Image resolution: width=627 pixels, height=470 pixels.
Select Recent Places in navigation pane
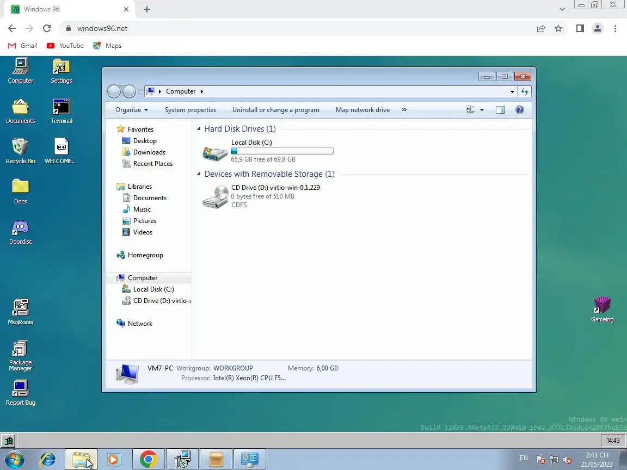click(x=147, y=163)
